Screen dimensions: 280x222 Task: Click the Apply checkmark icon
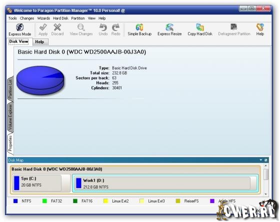coord(43,27)
